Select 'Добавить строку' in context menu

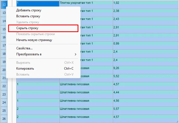pyautogui.click(x=29, y=10)
